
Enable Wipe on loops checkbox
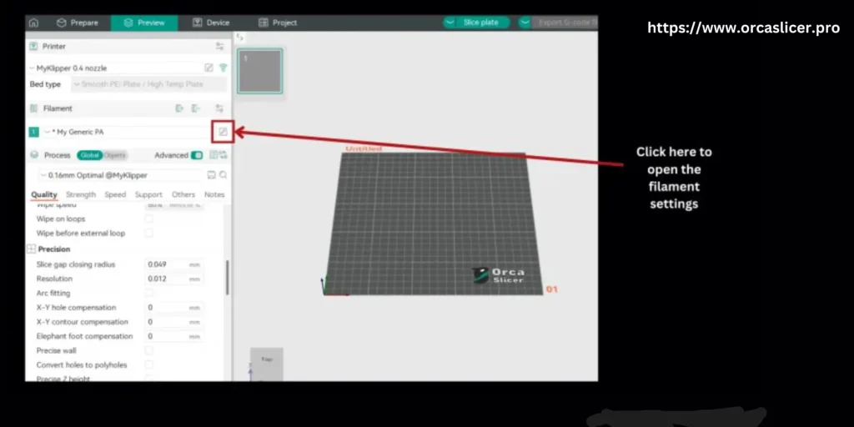point(148,219)
